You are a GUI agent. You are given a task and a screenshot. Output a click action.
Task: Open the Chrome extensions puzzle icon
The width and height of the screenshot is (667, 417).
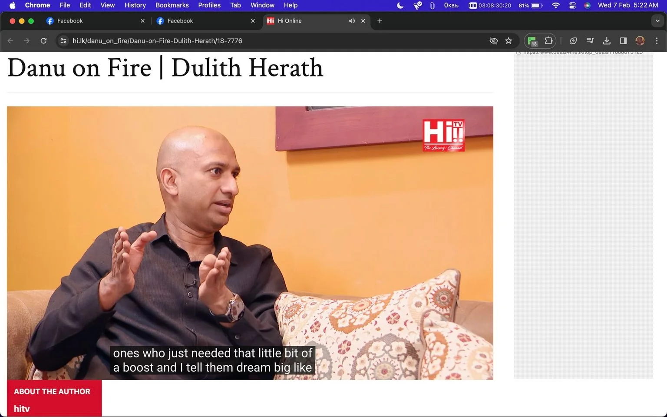[548, 41]
